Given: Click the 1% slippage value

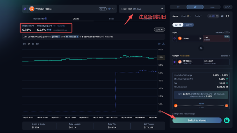Looking at the screenshot, I should click(210, 16).
